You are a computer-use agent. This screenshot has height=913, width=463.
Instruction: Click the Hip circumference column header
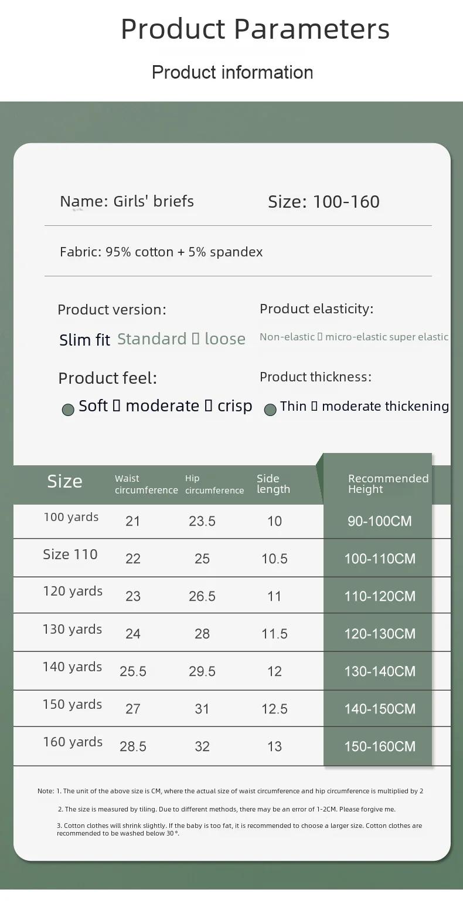(x=214, y=484)
